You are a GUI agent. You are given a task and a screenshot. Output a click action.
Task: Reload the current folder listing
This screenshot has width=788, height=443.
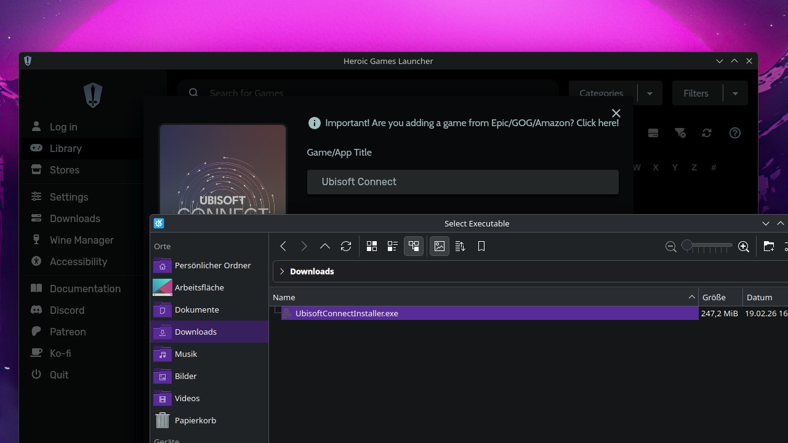346,246
